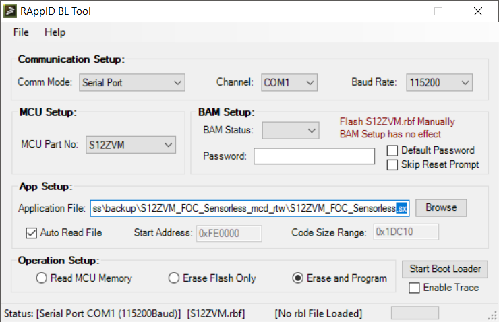
Task: Select the Read MCU Memory radio button
Action: point(42,278)
